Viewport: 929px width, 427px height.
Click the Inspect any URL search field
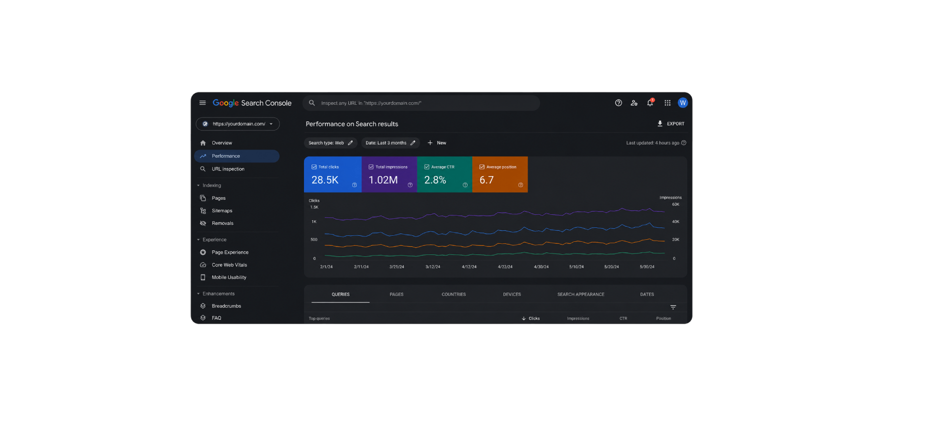coord(421,103)
